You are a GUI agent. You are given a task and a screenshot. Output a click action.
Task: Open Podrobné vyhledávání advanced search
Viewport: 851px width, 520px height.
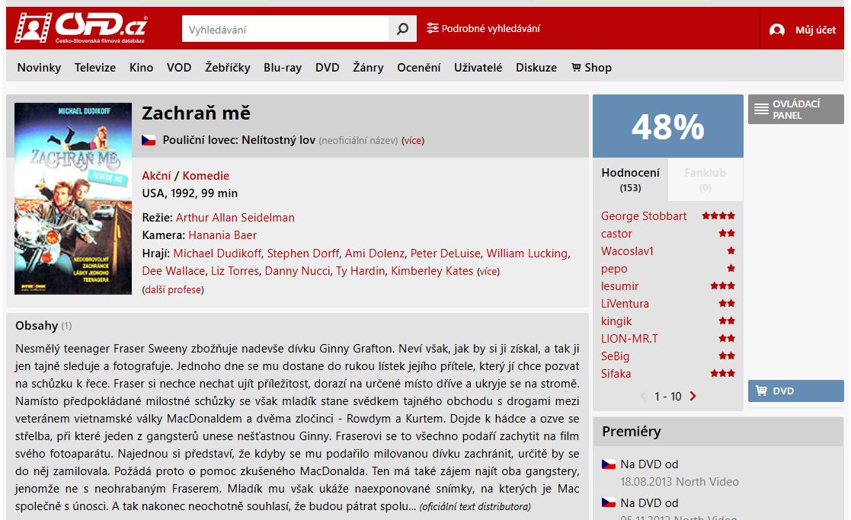coord(483,28)
